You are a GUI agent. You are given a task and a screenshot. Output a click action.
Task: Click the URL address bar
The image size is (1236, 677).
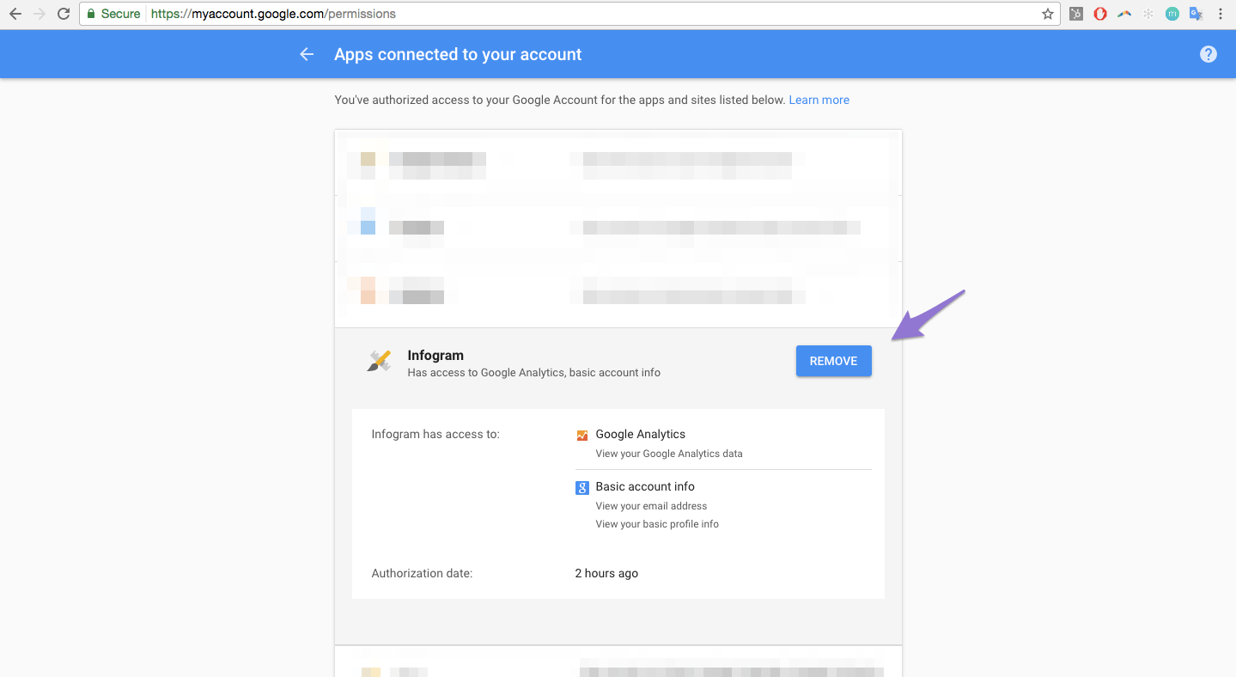click(x=601, y=14)
